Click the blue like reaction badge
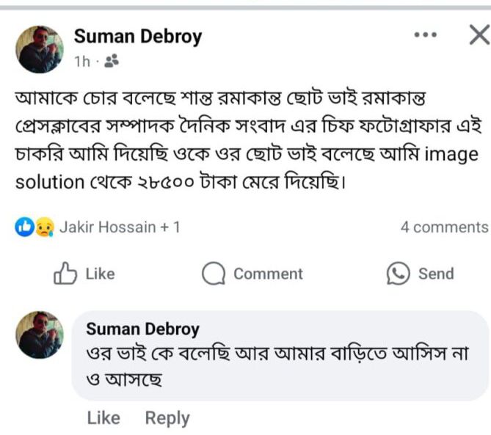Viewport: 491px width, 435px height. click(x=23, y=227)
